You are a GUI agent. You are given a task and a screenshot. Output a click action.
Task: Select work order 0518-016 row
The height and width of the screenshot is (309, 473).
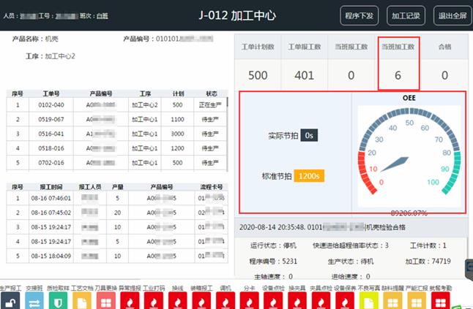click(x=116, y=148)
